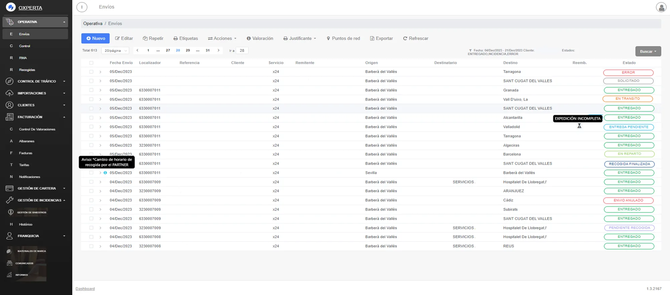The image size is (670, 295).
Task: Open the Dashboard link at page bottom
Action: (85, 289)
